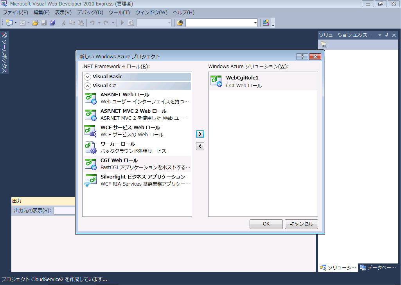The height and width of the screenshot is (285, 401).
Task: Restore down the Visual Web Developer window
Action: click(x=381, y=4)
